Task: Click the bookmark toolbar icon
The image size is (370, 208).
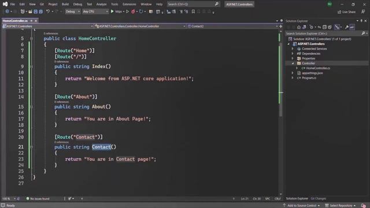Action: coord(193,12)
